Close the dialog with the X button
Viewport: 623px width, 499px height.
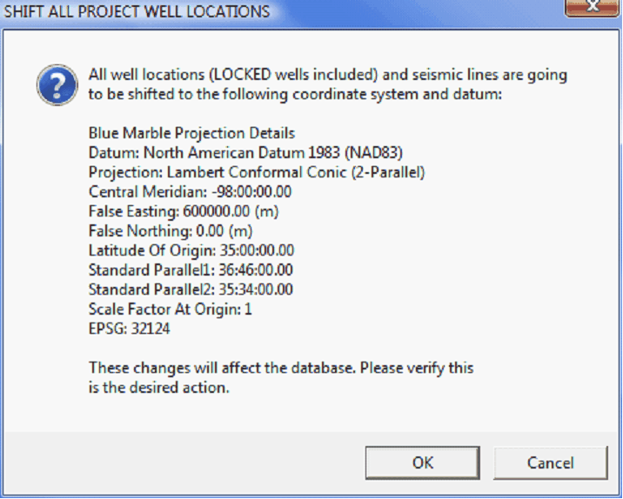coord(593,7)
